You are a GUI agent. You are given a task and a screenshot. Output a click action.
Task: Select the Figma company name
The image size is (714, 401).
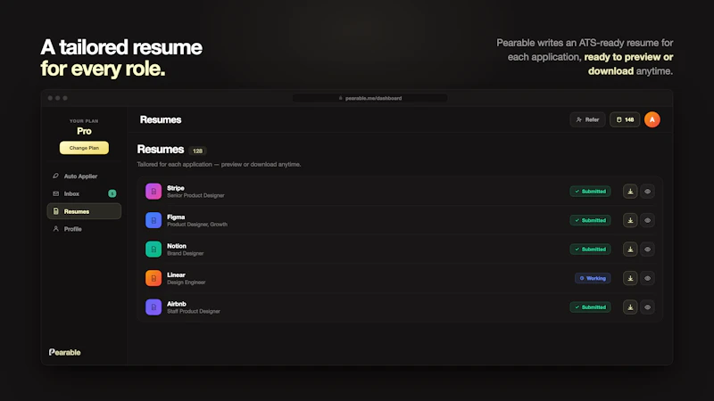[x=176, y=217]
